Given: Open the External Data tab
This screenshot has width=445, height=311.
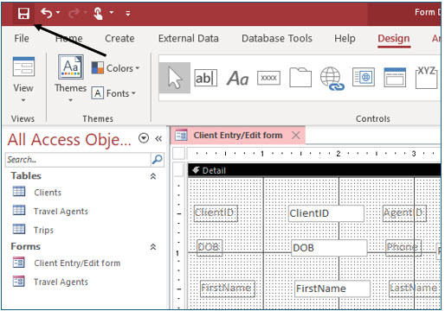Looking at the screenshot, I should [x=189, y=38].
